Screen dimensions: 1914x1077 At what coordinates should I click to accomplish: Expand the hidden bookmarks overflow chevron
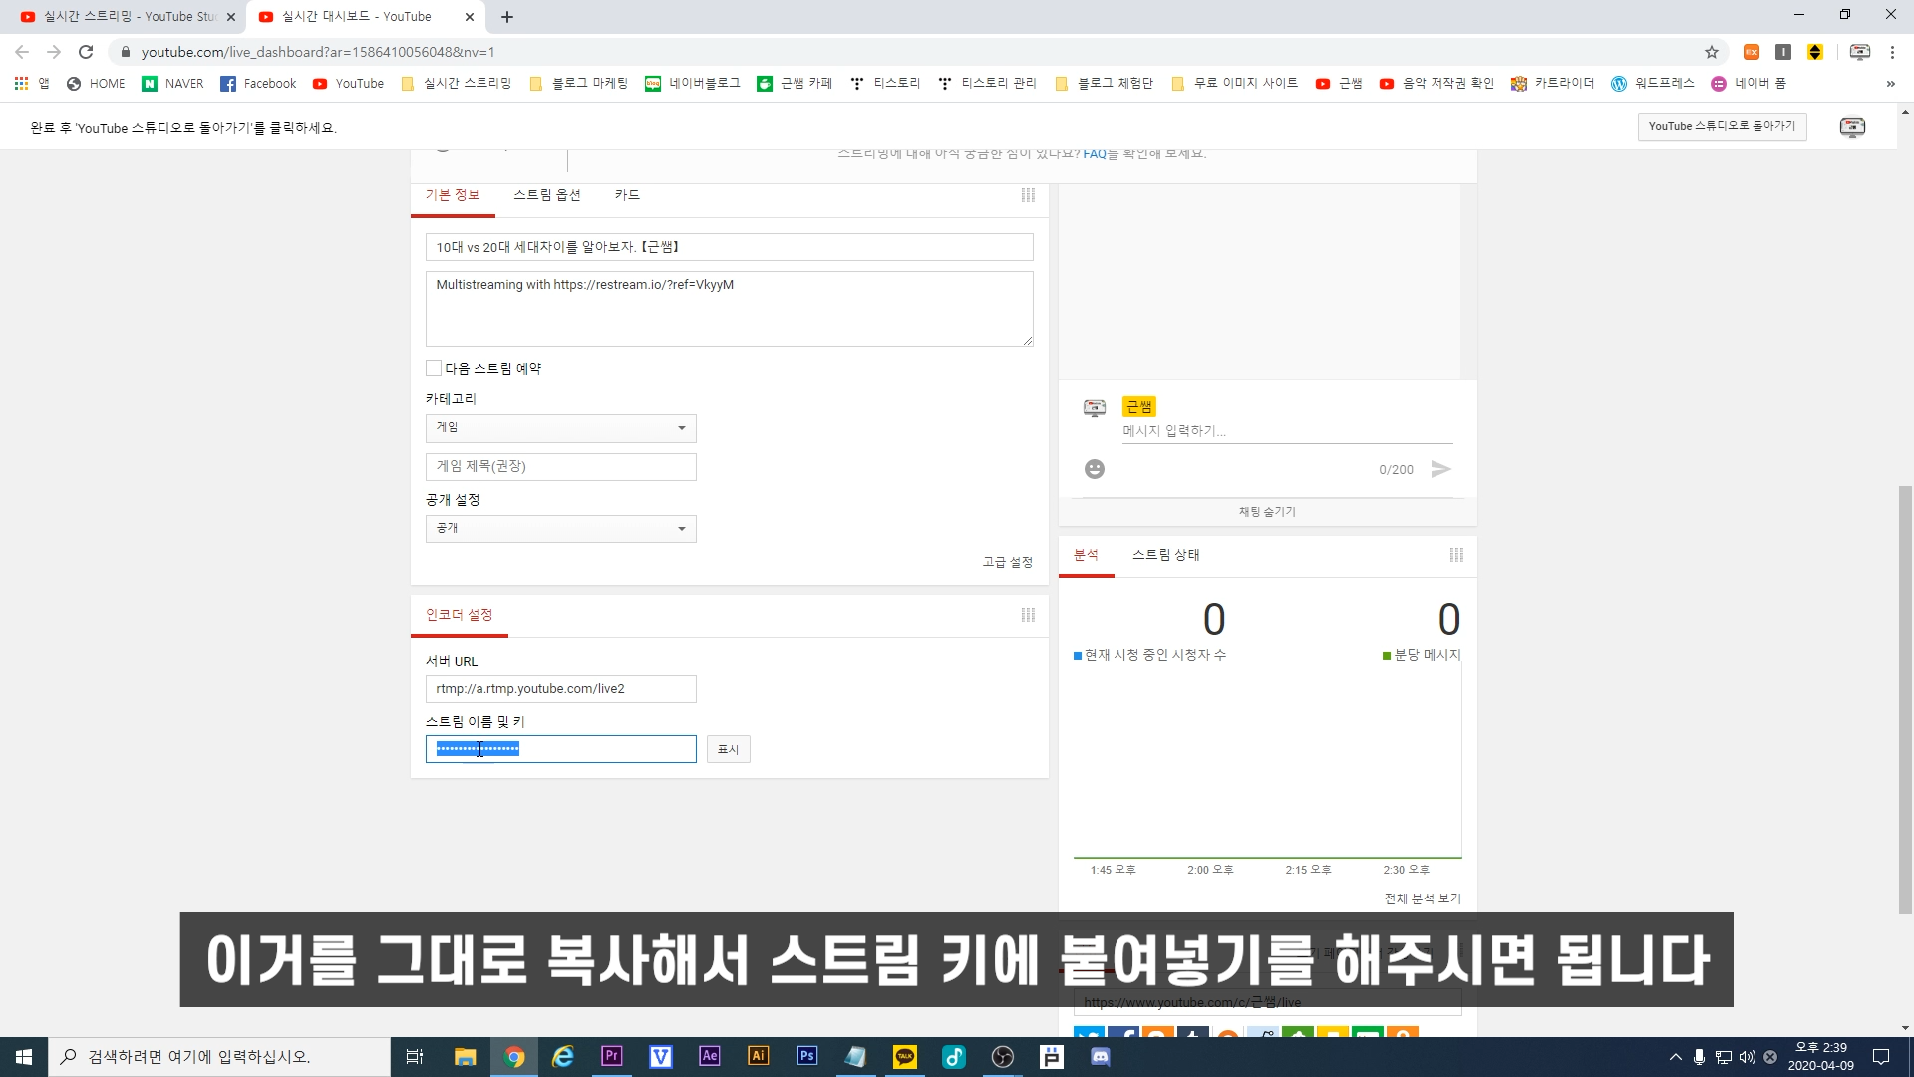pos(1890,84)
